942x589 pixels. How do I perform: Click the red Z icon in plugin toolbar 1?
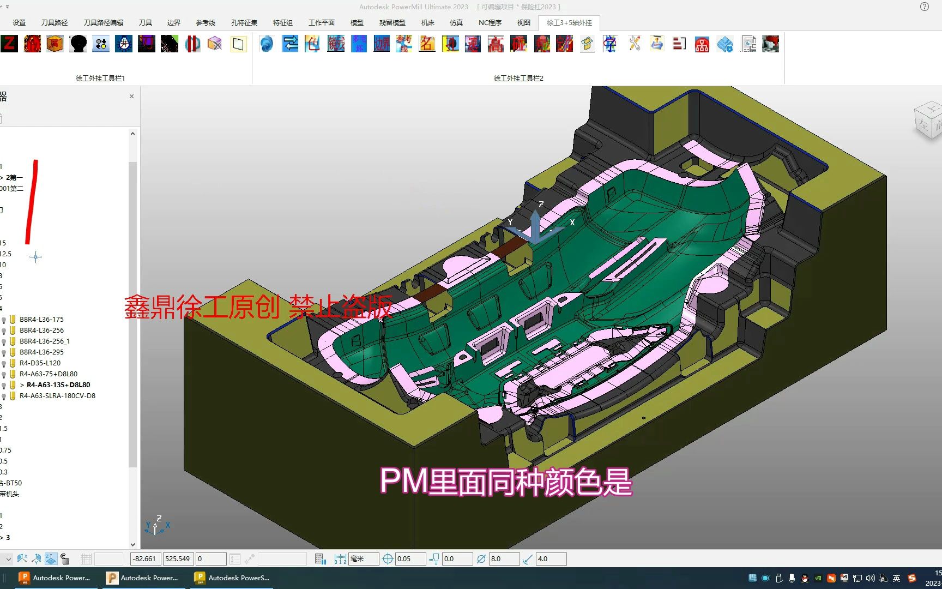click(x=9, y=44)
